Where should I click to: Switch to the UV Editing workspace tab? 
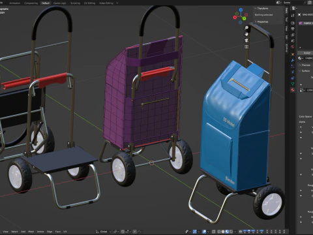(89, 3)
